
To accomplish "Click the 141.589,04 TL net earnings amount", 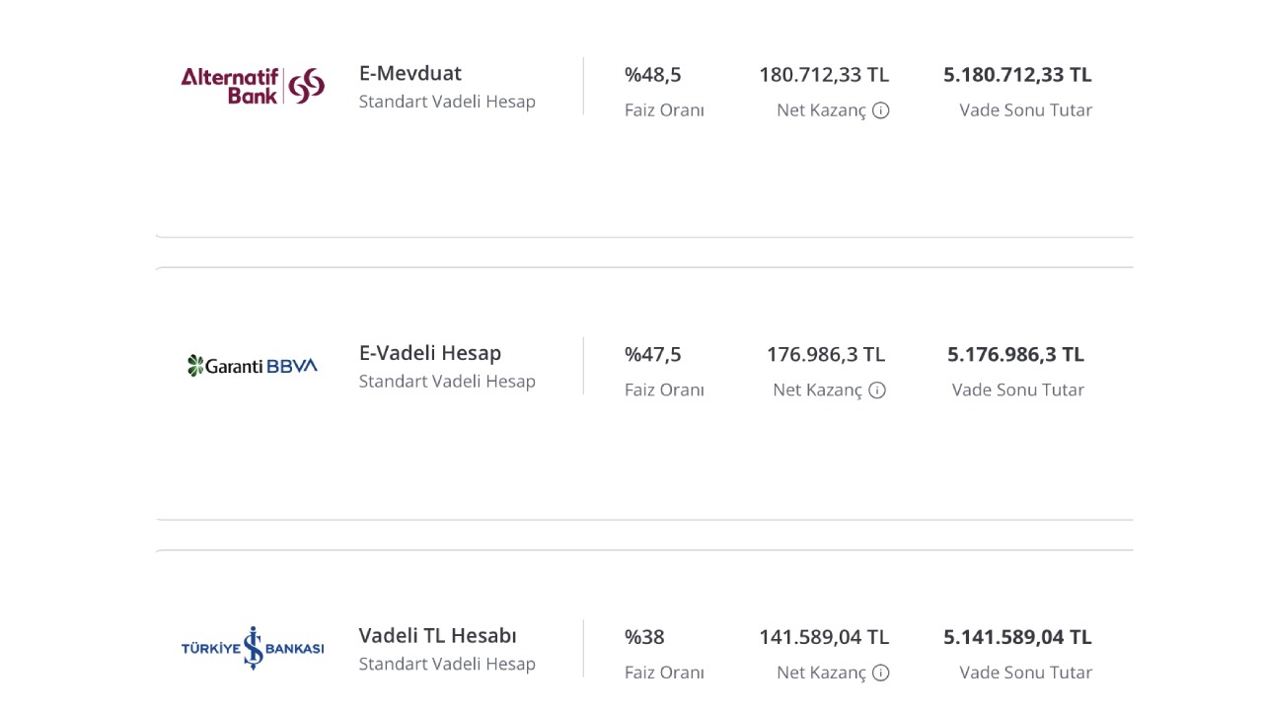I will click(x=824, y=637).
